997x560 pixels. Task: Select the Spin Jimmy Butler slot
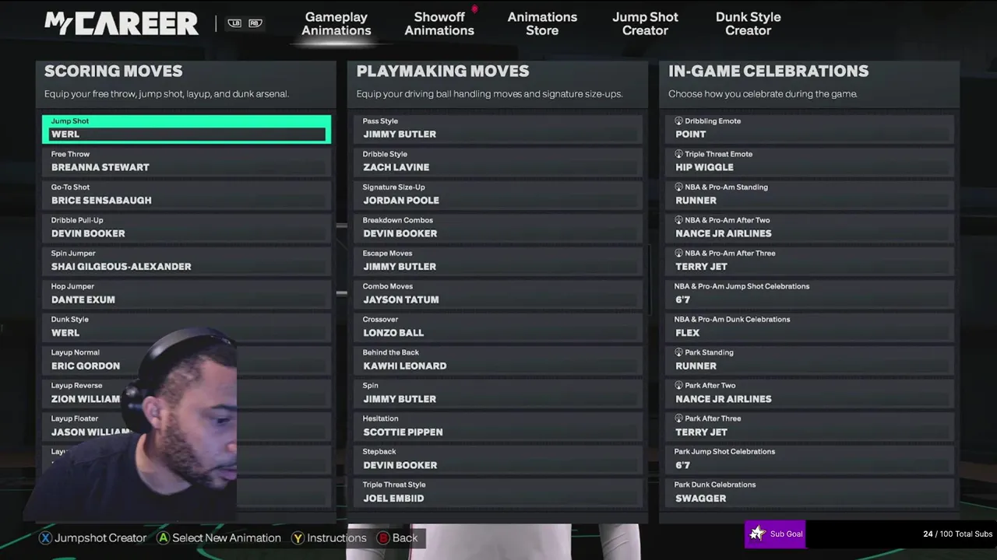point(498,394)
